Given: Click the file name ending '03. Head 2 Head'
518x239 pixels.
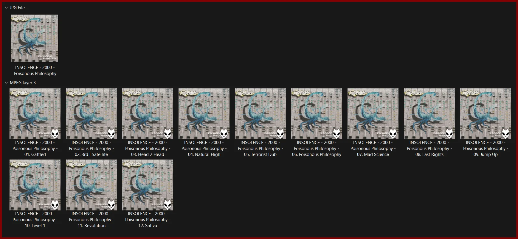Looking at the screenshot, I should pyautogui.click(x=148, y=149).
